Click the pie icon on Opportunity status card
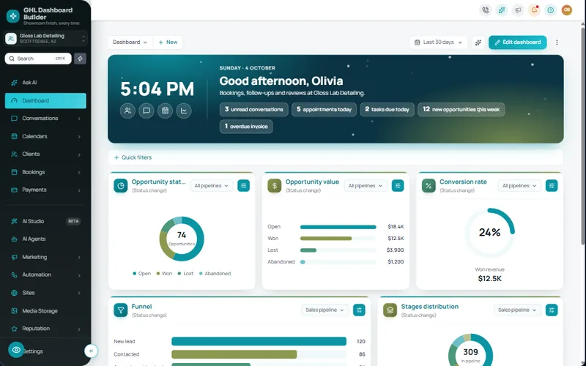The image size is (586, 366). coord(121,186)
